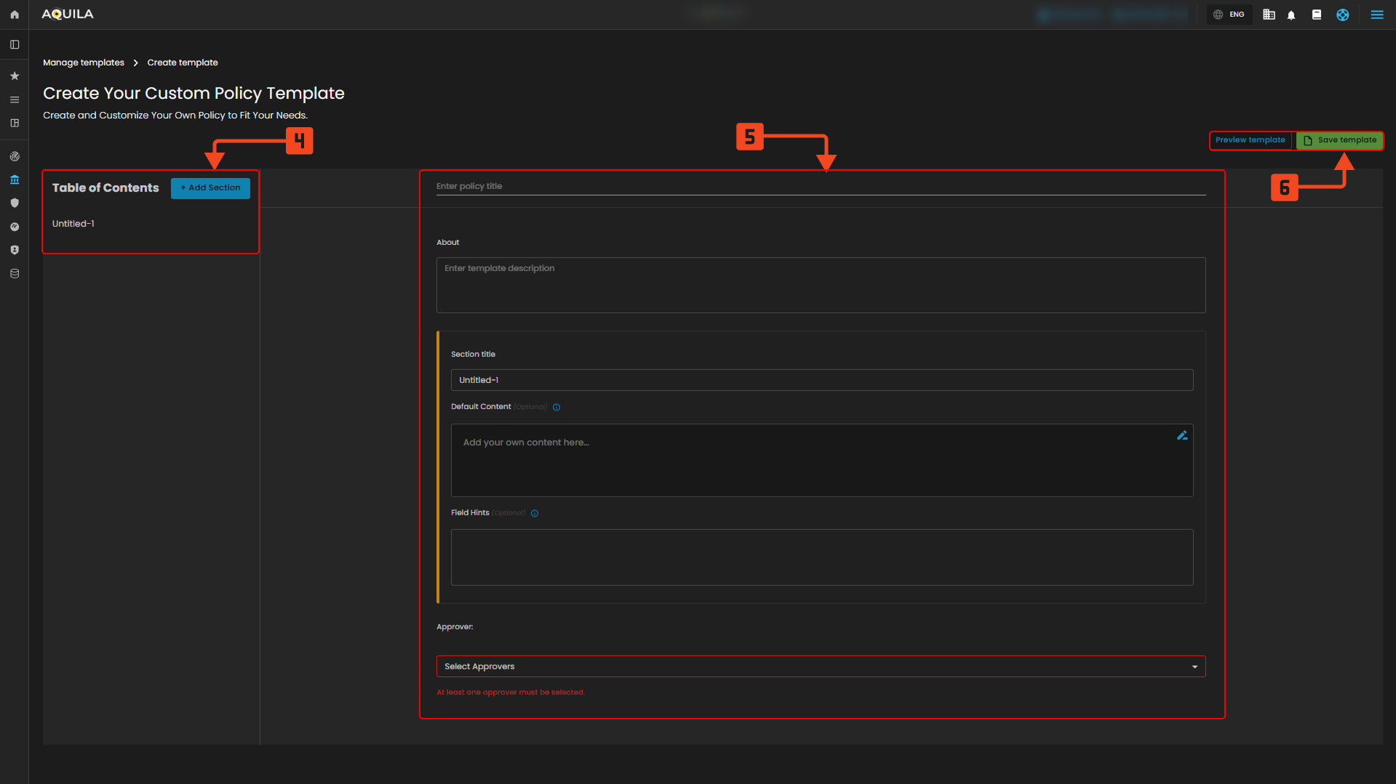
Task: Select the bank building governance icon
Action: click(x=15, y=179)
